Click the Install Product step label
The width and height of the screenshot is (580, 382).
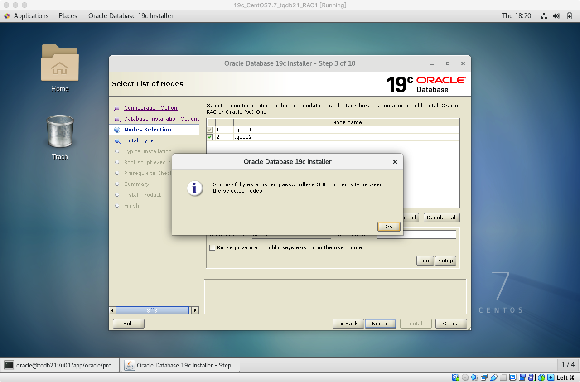142,195
